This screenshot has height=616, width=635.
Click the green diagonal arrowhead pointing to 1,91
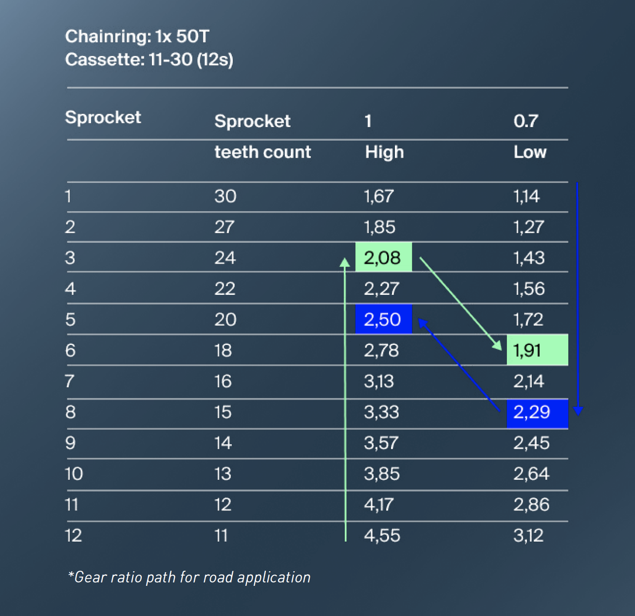click(x=498, y=345)
